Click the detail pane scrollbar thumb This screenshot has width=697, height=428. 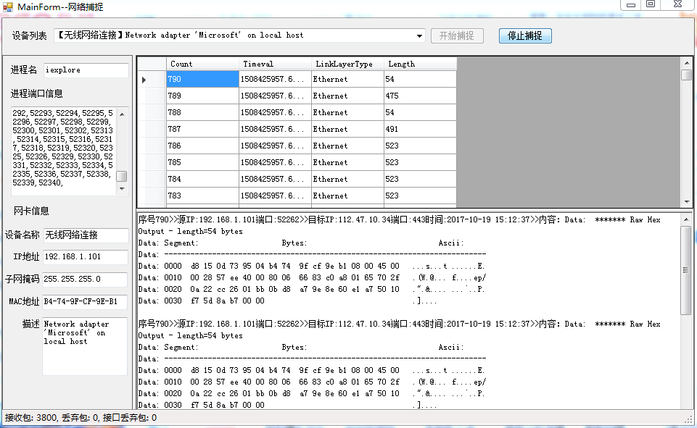coord(686,270)
